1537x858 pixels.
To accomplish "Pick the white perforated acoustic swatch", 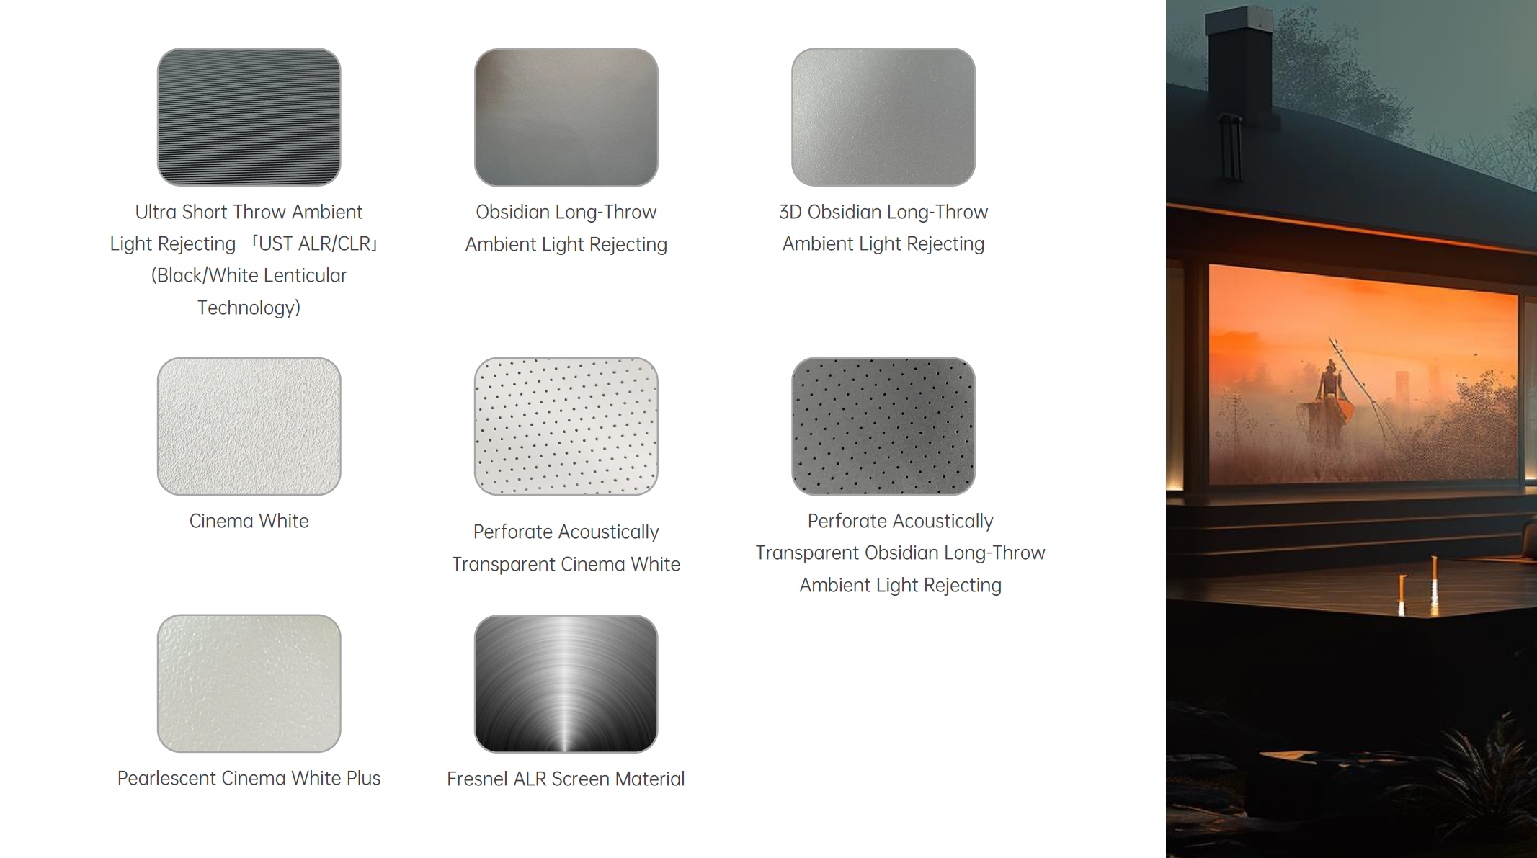I will coord(566,426).
